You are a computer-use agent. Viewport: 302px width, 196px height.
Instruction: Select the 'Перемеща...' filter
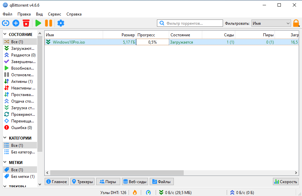click(x=20, y=121)
